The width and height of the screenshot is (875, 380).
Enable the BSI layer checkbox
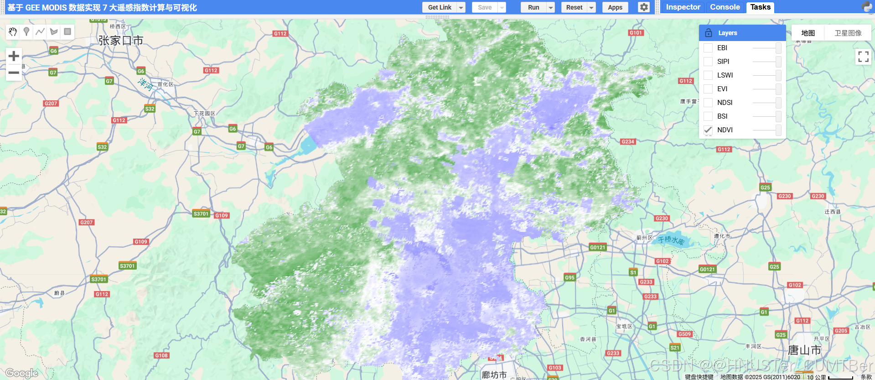[708, 116]
